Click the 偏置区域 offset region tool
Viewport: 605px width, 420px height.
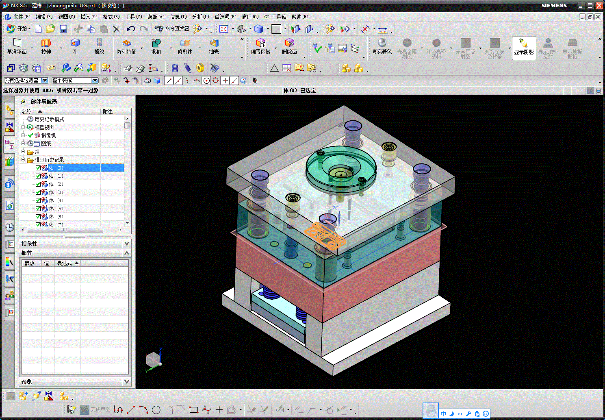pyautogui.click(x=260, y=46)
